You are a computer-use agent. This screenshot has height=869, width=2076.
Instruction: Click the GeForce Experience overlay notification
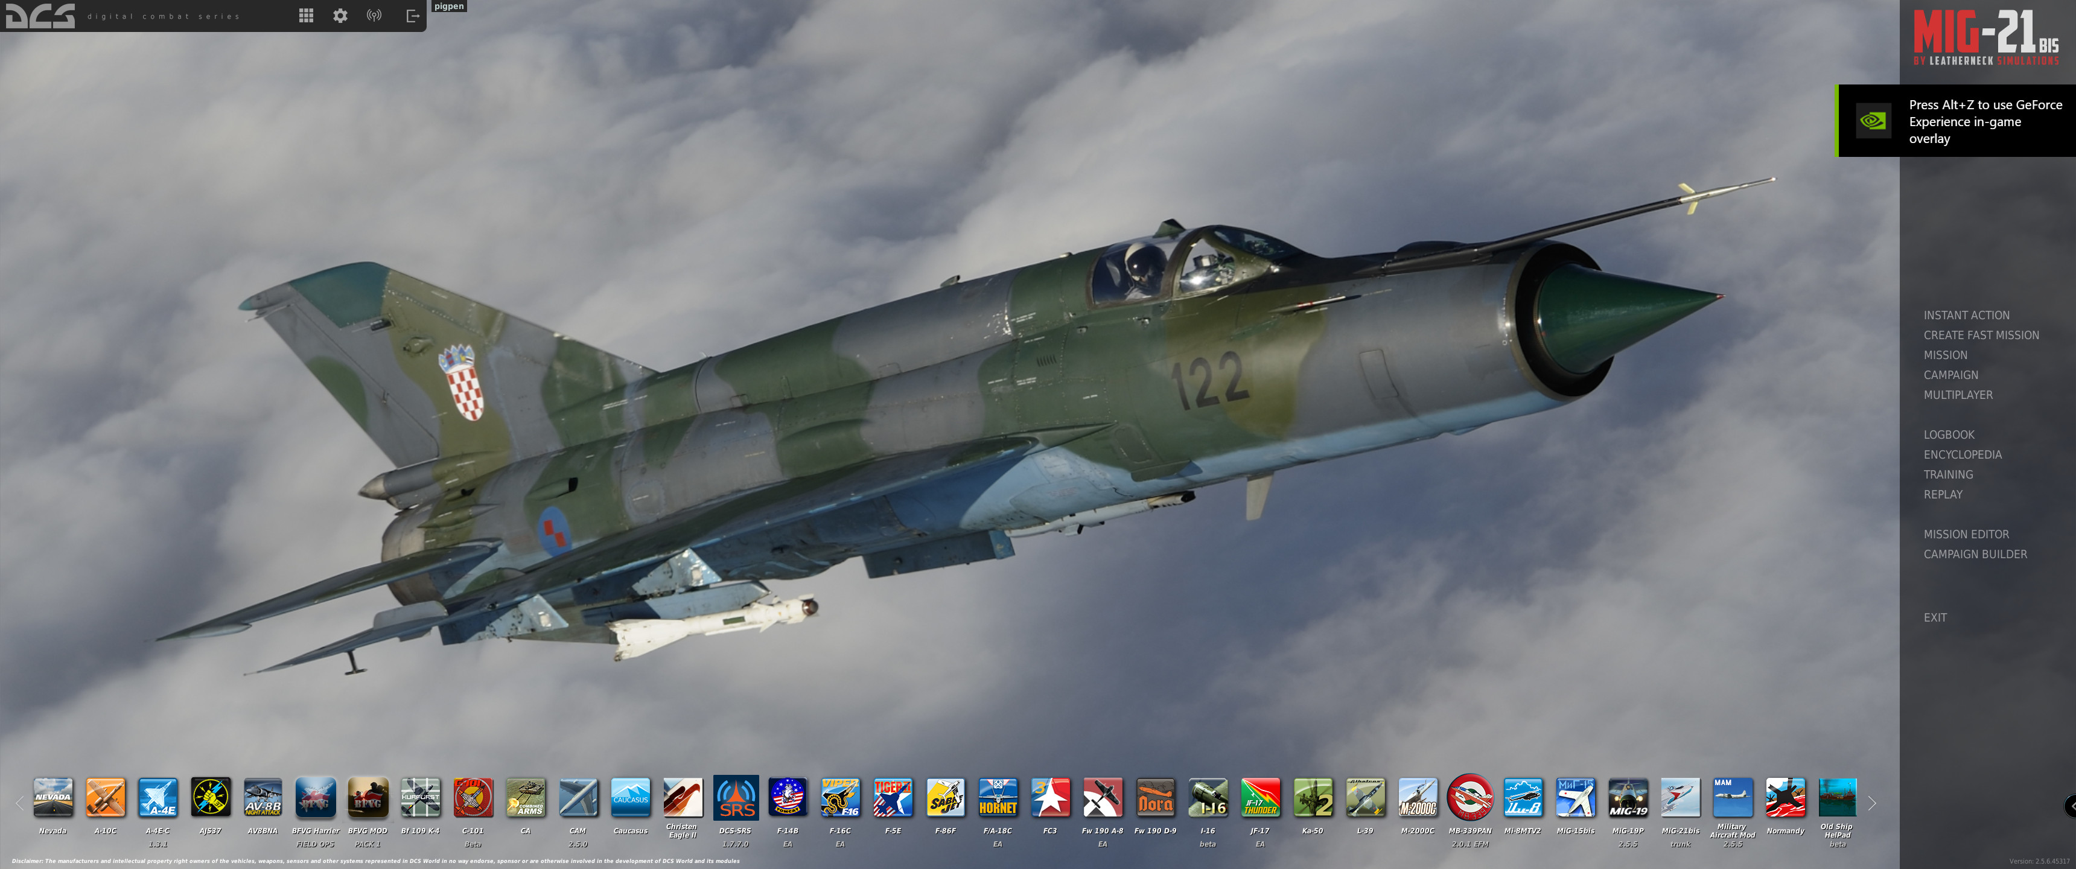[x=1957, y=121]
